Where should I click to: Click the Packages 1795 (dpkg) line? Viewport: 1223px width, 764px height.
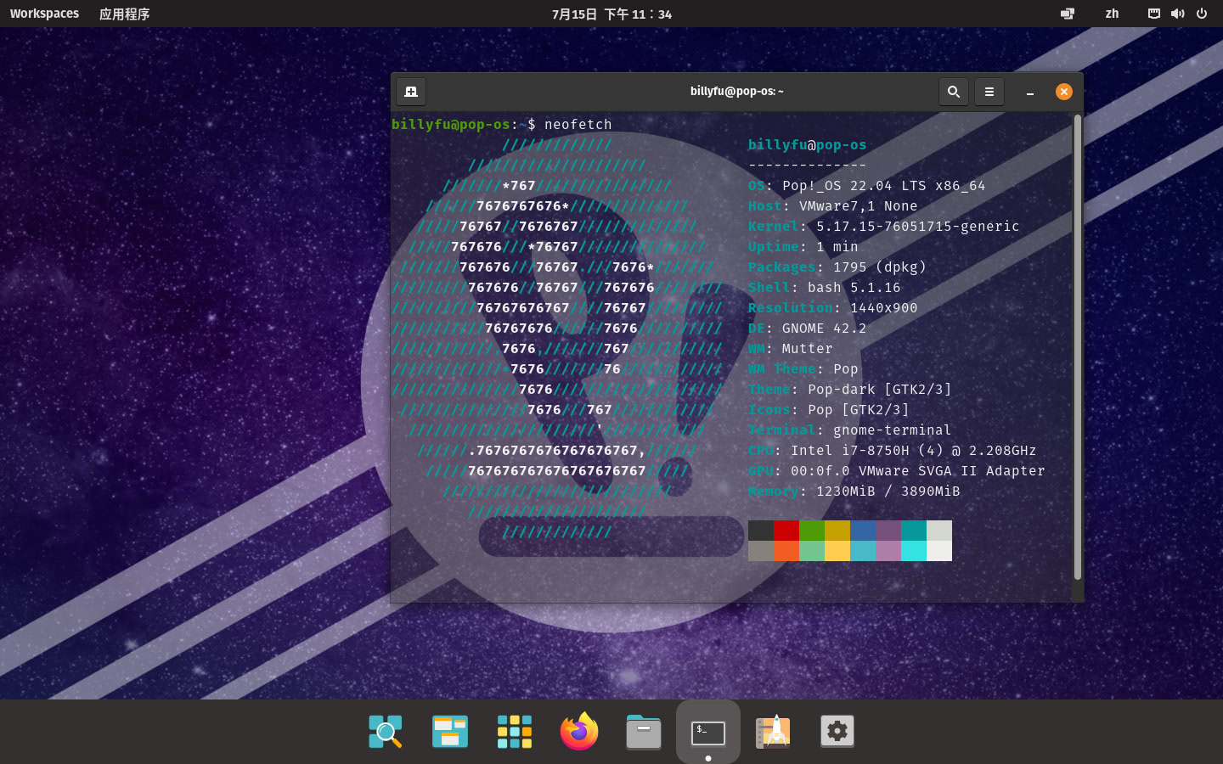837,267
